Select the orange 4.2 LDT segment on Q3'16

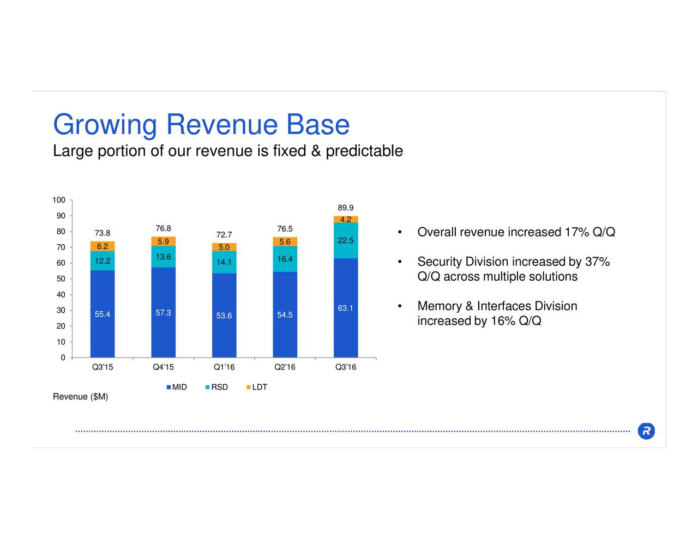click(345, 219)
